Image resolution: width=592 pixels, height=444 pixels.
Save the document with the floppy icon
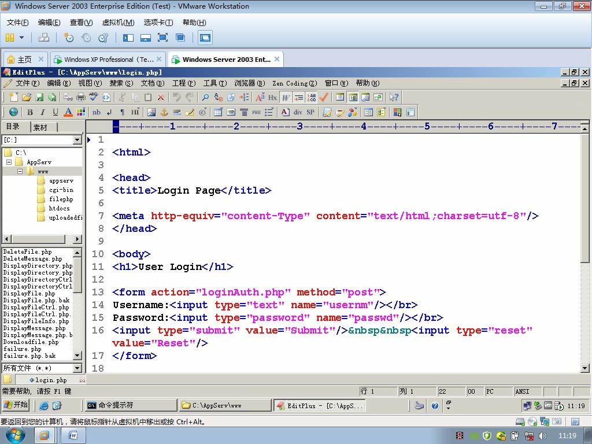tap(39, 97)
